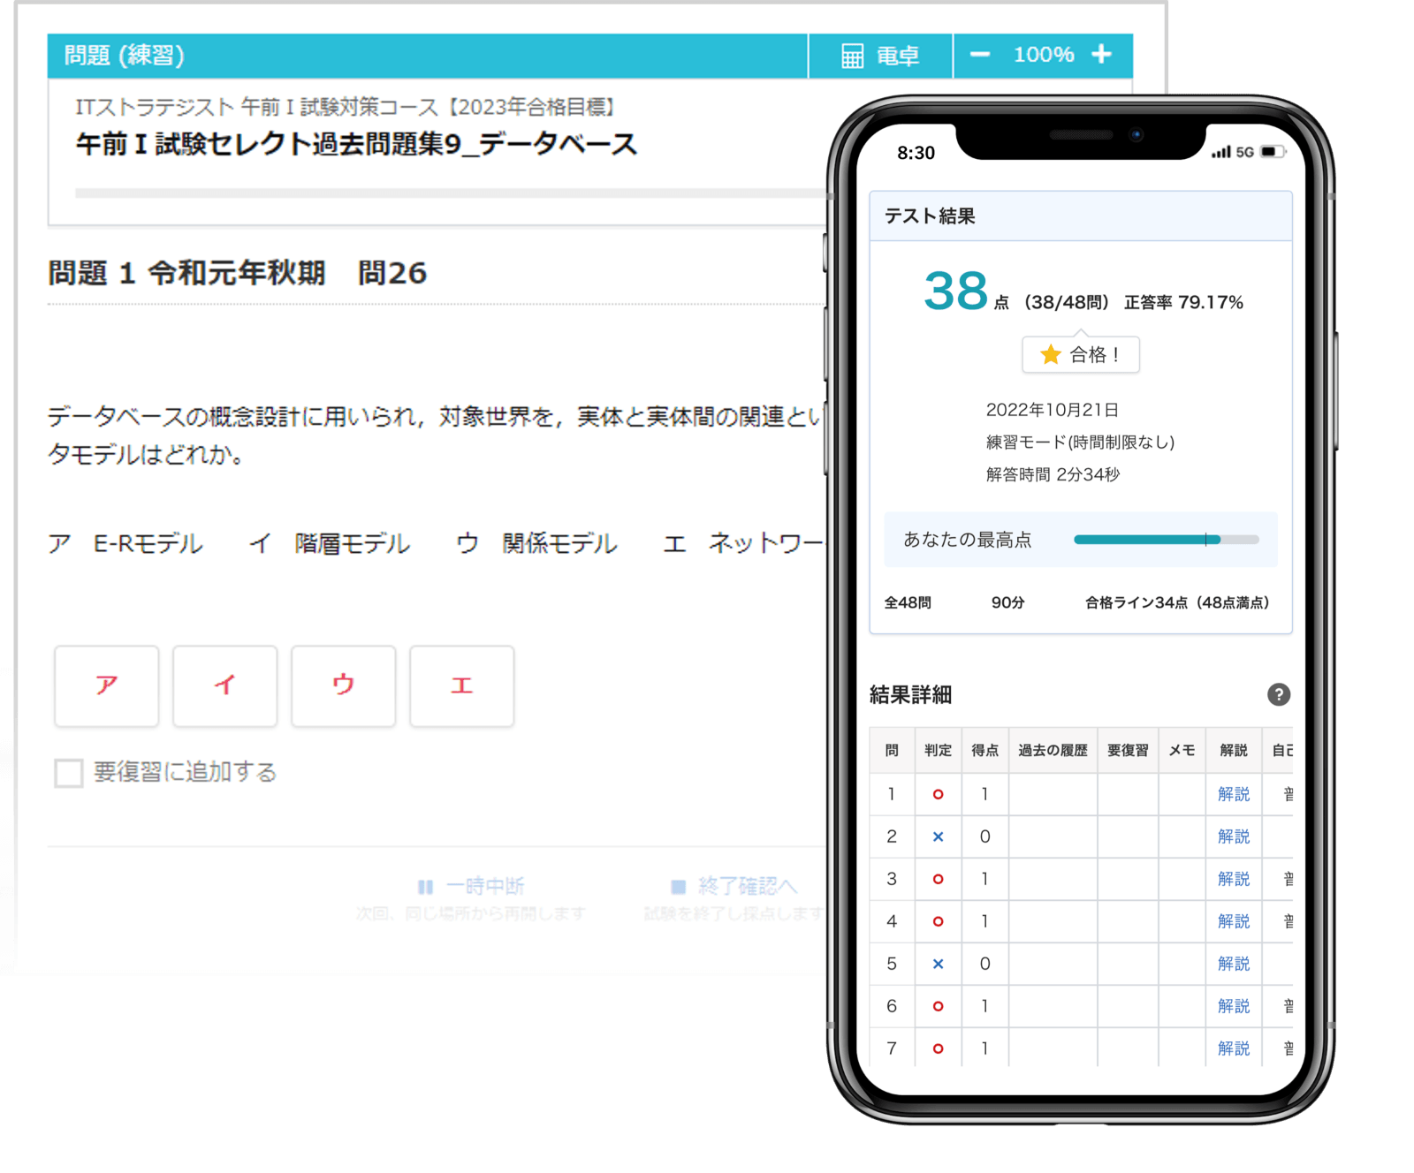Click the course progress bar under the title
The height and width of the screenshot is (1173, 1414).
[442, 191]
